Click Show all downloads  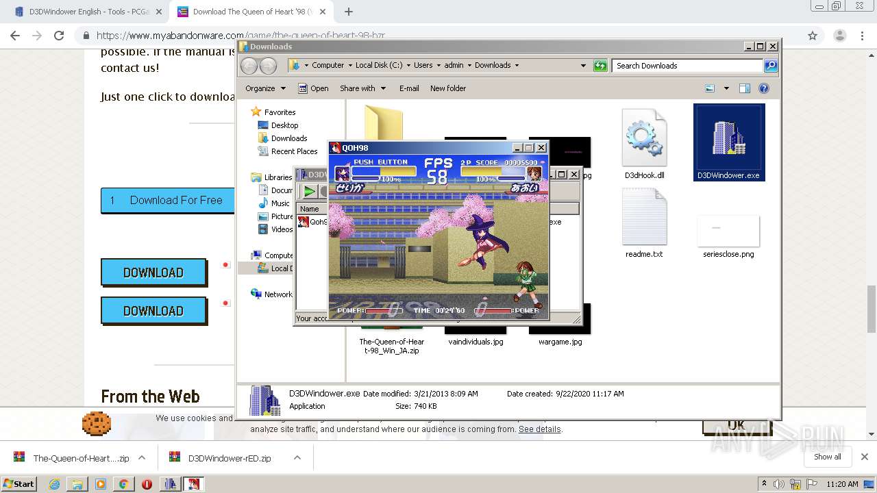(x=828, y=457)
